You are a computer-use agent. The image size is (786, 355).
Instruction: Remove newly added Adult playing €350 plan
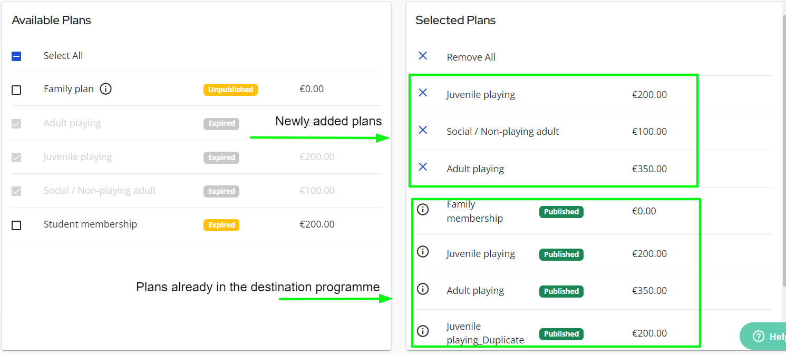point(423,167)
